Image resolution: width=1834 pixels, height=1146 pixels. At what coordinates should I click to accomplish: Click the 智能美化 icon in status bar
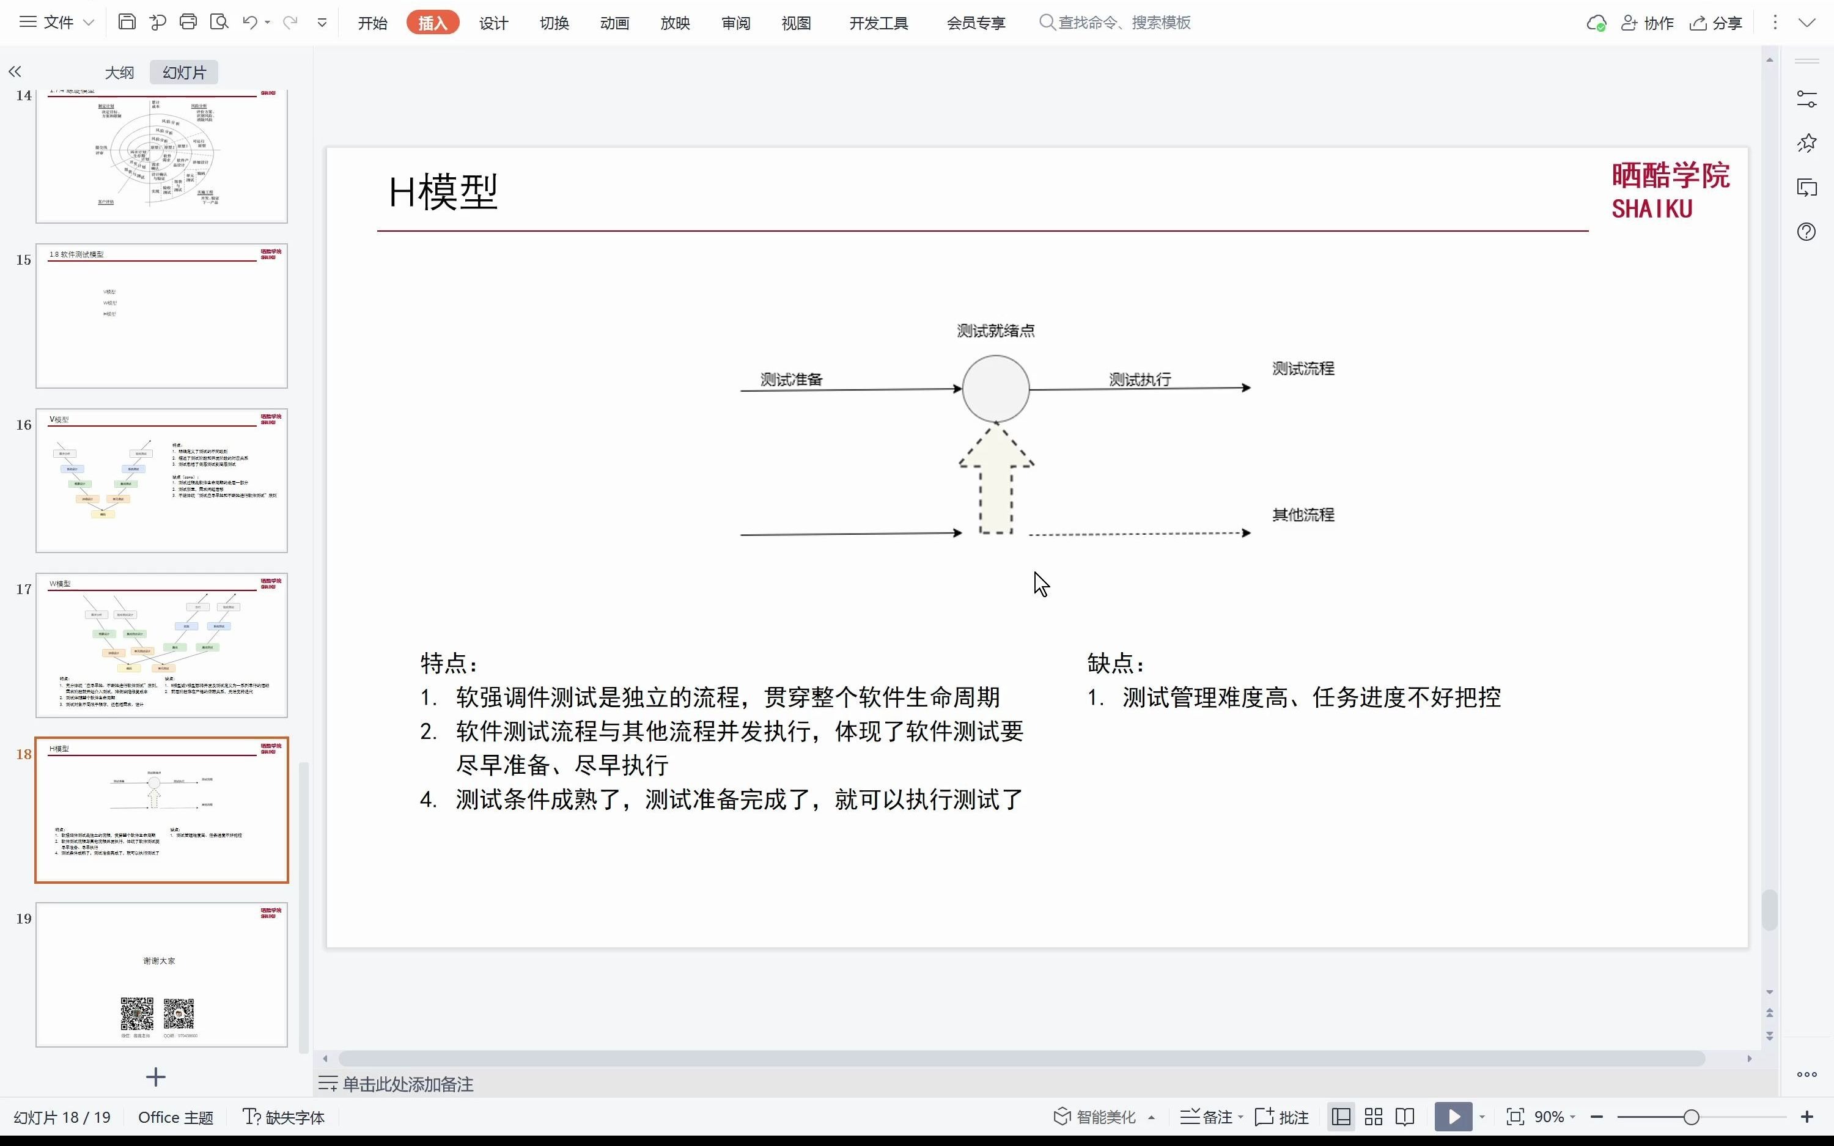coord(1062,1117)
